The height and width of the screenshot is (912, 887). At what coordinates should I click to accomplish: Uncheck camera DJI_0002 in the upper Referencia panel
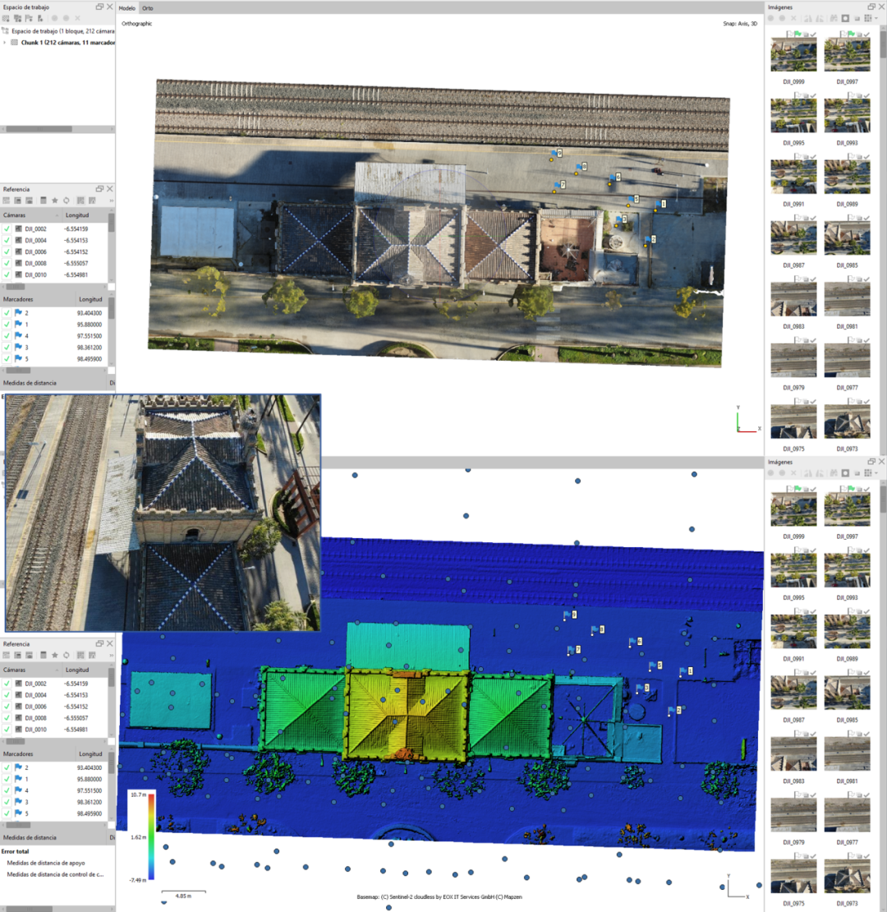tap(7, 229)
